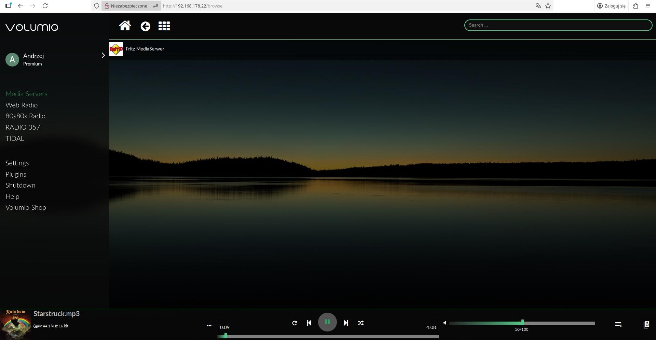Toggle shuffle playback mode

pos(361,323)
